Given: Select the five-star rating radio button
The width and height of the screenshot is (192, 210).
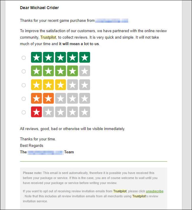Looking at the screenshot, I should [x=24, y=58].
